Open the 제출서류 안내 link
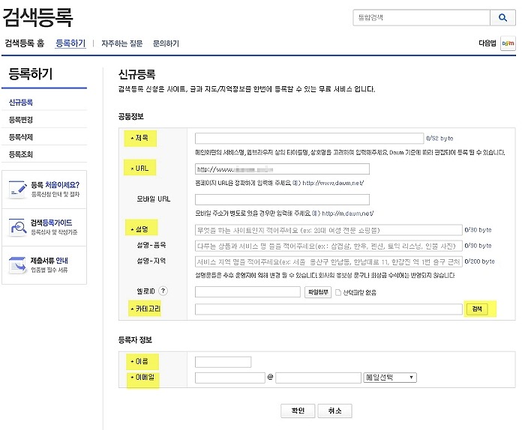Image resolution: width=525 pixels, height=430 pixels. tap(49, 261)
